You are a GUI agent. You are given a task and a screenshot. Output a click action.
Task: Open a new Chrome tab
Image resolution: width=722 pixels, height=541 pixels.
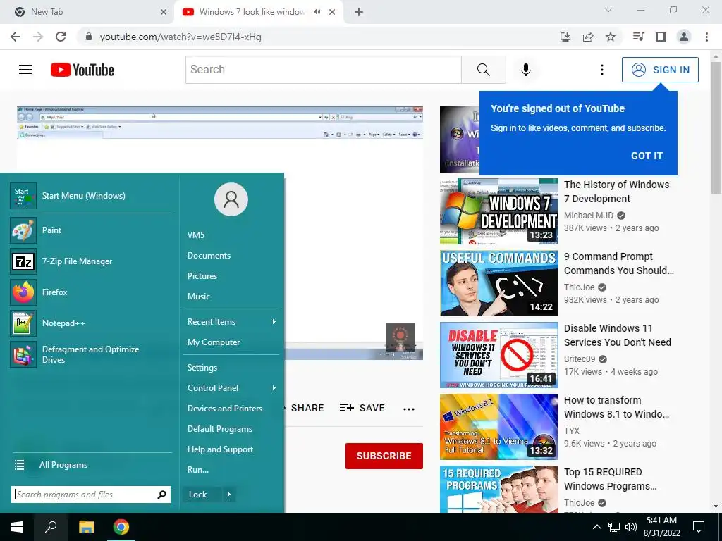(x=359, y=12)
